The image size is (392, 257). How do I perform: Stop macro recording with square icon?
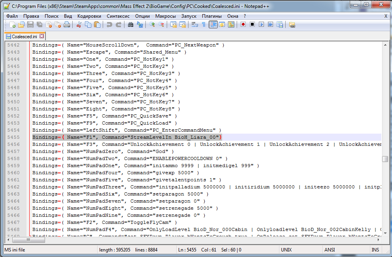click(x=252, y=24)
